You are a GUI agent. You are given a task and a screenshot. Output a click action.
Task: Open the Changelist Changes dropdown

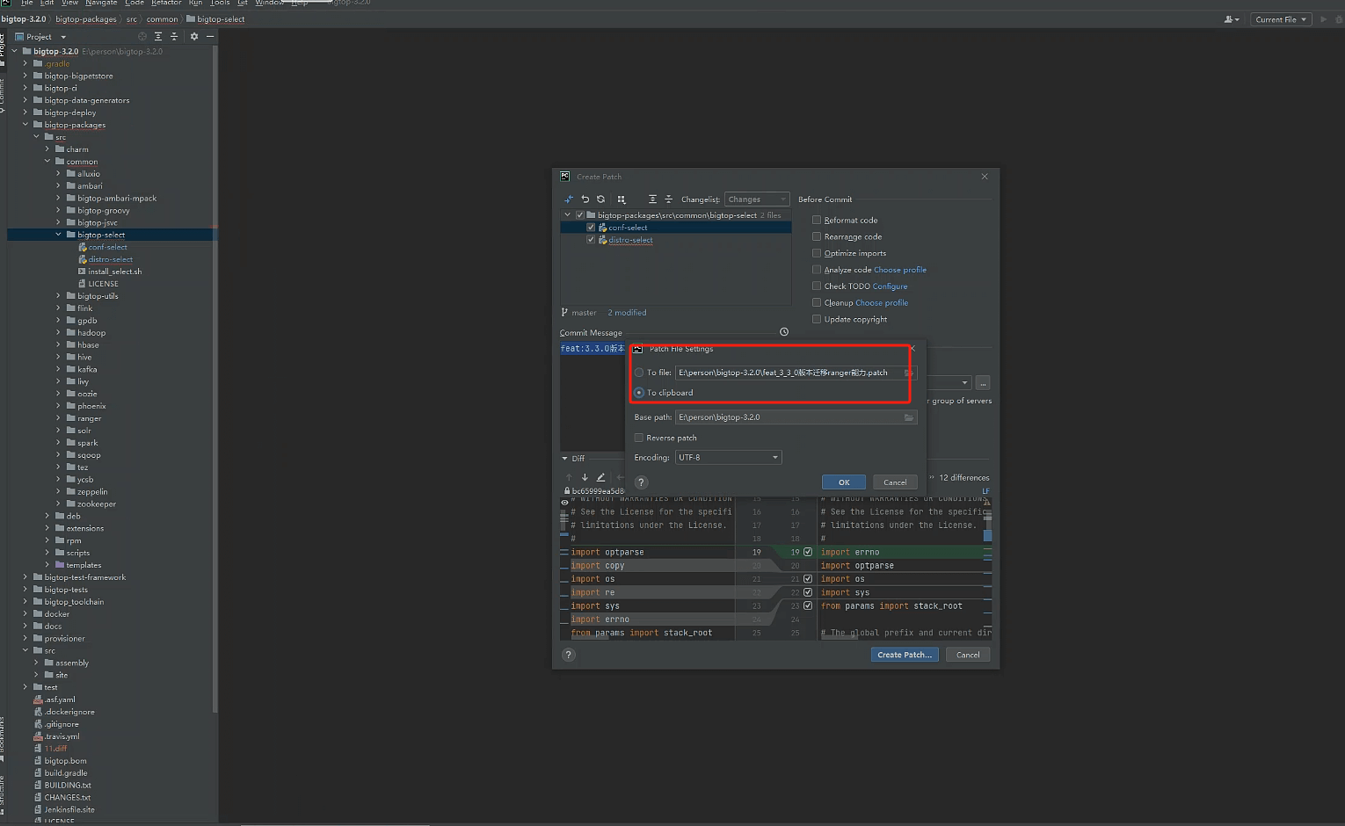click(x=757, y=199)
